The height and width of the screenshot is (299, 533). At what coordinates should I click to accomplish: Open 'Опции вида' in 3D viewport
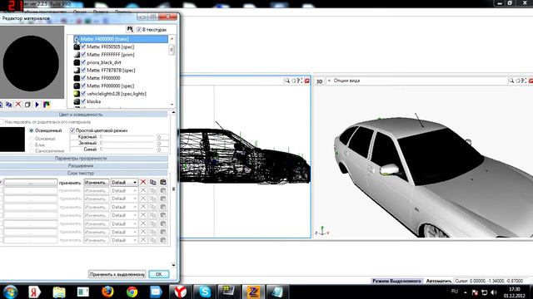point(346,81)
